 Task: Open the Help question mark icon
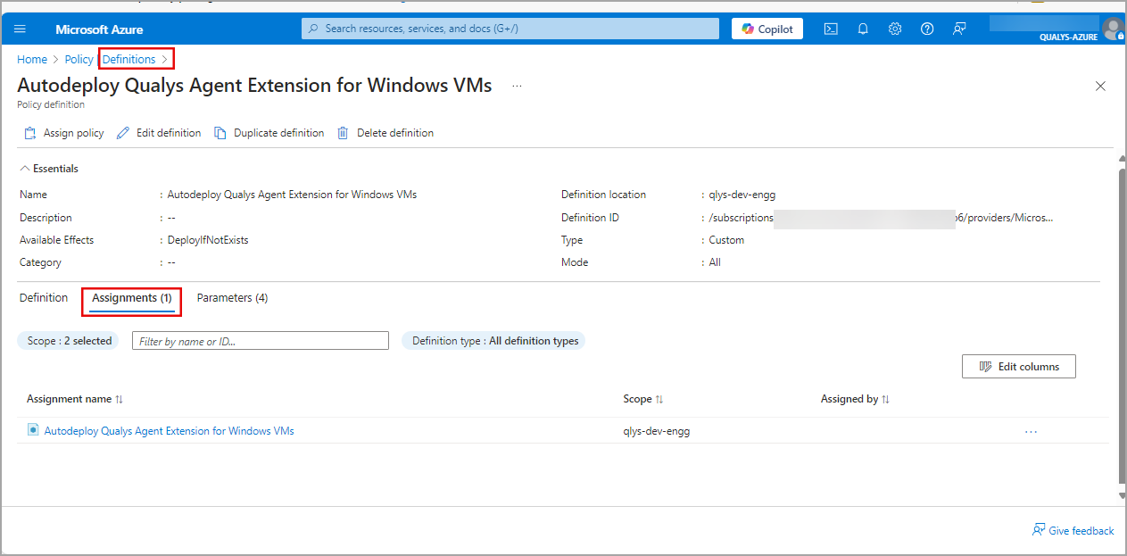[927, 29]
